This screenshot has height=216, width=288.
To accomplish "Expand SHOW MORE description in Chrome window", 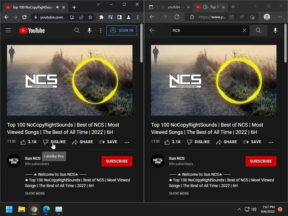I will click(x=35, y=193).
